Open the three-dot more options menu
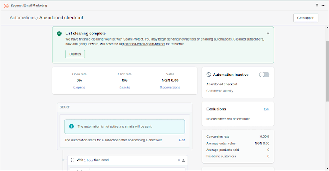 (x=323, y=6)
